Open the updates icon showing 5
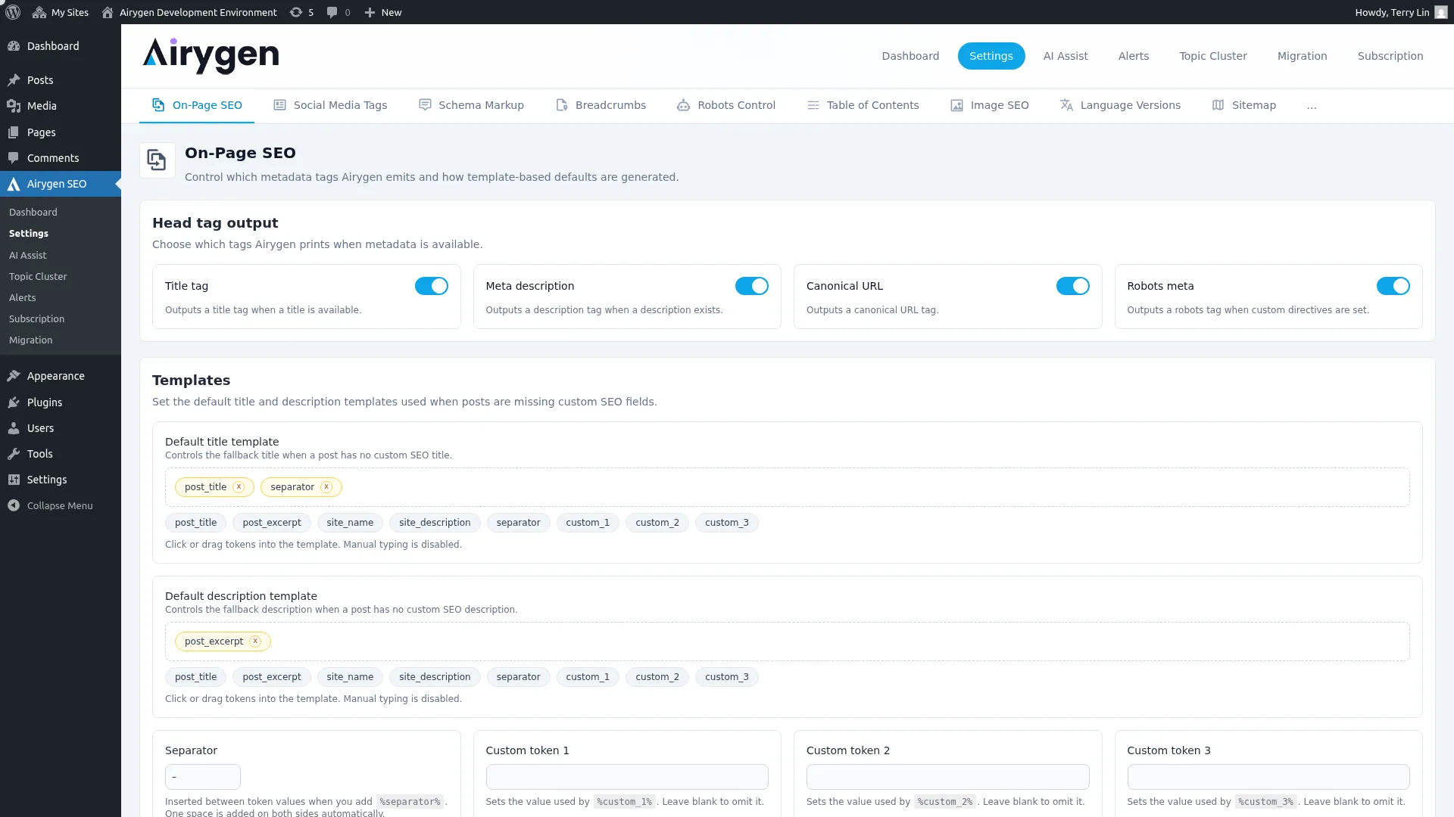This screenshot has height=817, width=1454. point(301,12)
